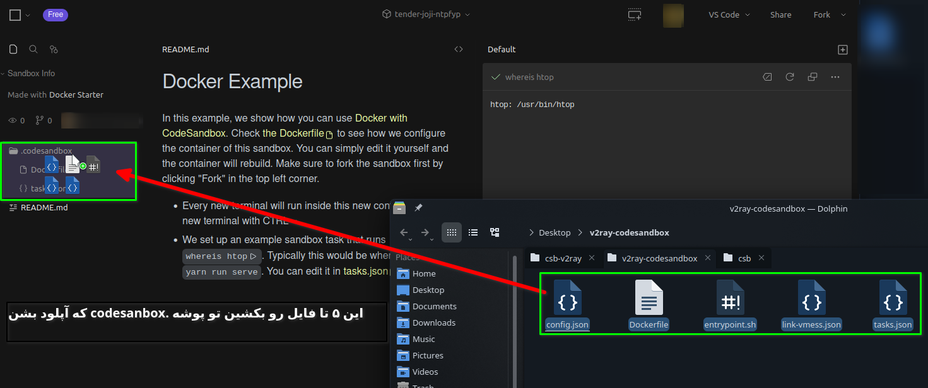The height and width of the screenshot is (388, 928).
Task: Add a new devtool with plus icon
Action: 842,49
